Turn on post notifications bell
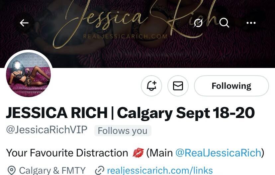Viewport: 275px width, 175px height. click(x=151, y=86)
